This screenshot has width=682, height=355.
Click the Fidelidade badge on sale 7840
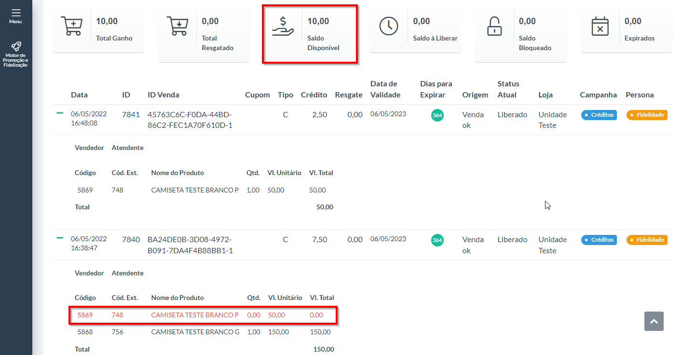pyautogui.click(x=647, y=240)
